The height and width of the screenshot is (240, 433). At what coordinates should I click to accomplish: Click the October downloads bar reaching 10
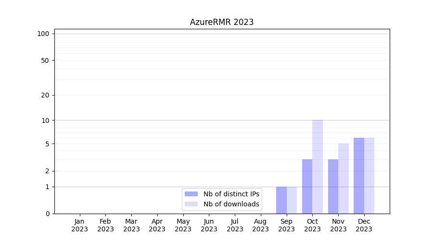coord(318,167)
